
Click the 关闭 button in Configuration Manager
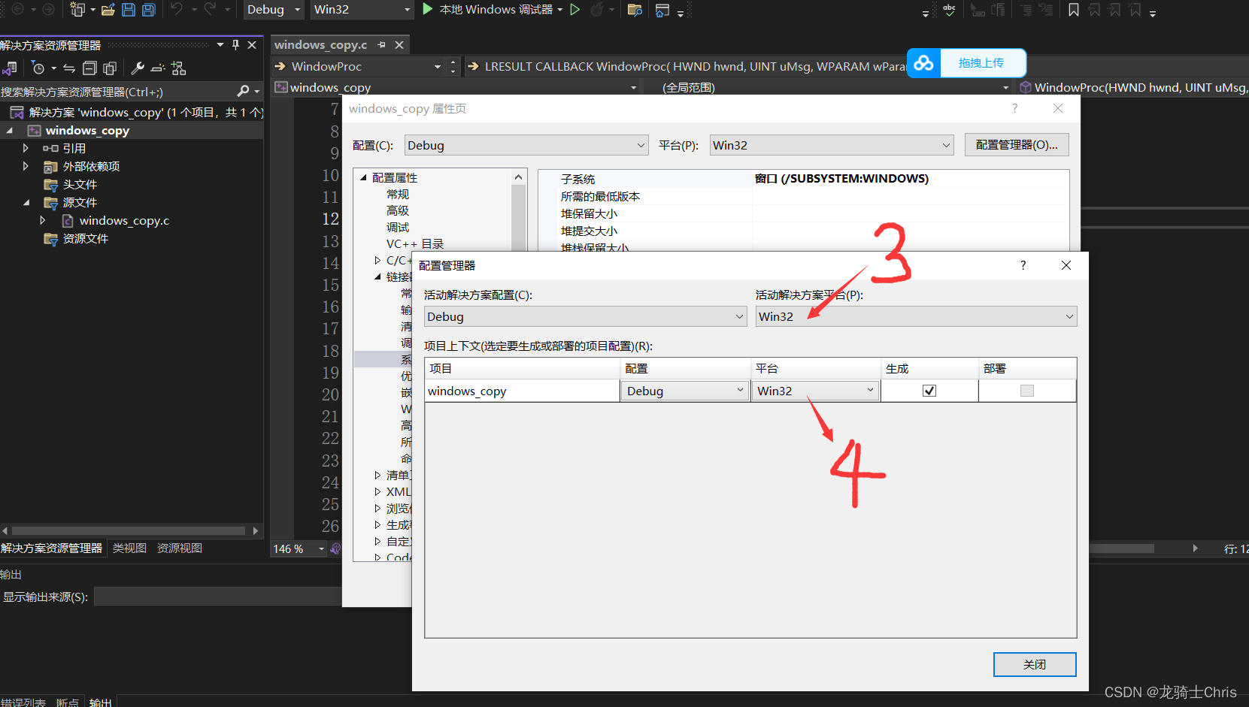1034,664
